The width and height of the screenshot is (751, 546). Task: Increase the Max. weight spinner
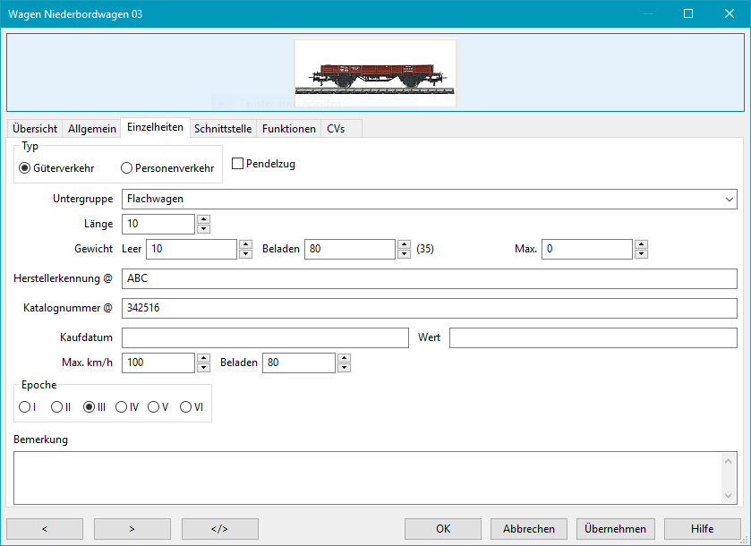pyautogui.click(x=640, y=244)
